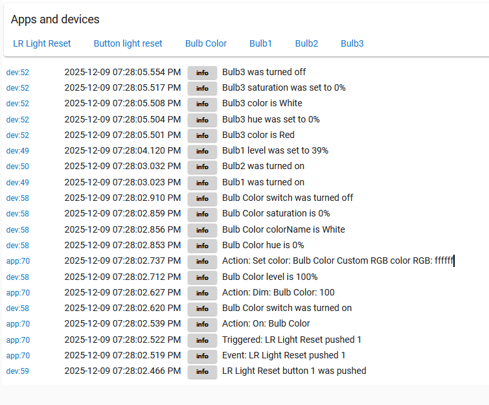This screenshot has height=405, width=489.
Task: Click the Set color Custom RGB log message
Action: [x=337, y=260]
